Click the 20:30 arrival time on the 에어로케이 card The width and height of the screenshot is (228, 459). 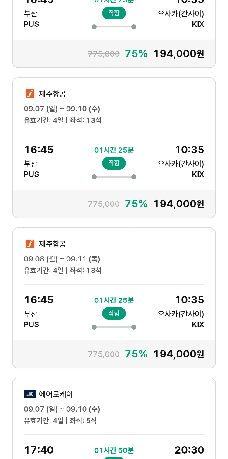click(189, 450)
